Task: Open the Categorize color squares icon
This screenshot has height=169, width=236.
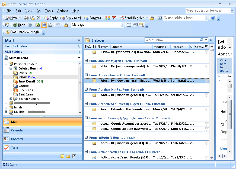Action: pos(107,18)
